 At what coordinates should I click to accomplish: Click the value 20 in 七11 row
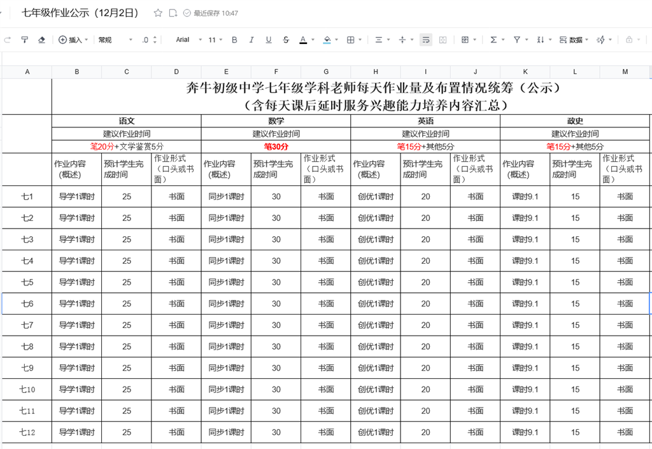(425, 411)
